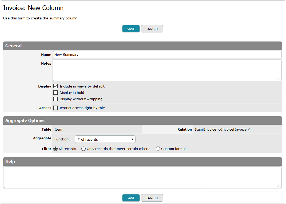The height and width of the screenshot is (204, 286).
Task: Open the aggregate Function dropdown
Action: (105, 139)
